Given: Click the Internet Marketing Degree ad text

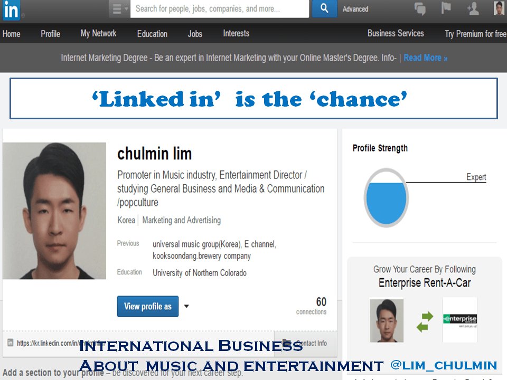Looking at the screenshot, I should pyautogui.click(x=229, y=58).
